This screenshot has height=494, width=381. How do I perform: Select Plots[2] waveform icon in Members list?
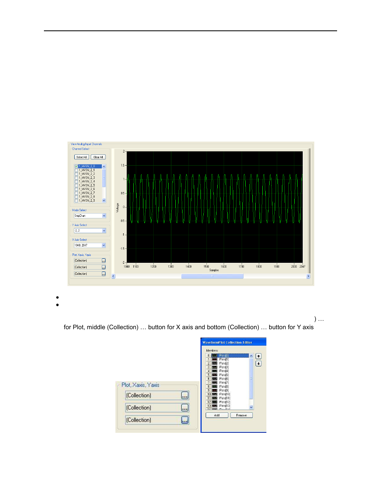point(214,363)
